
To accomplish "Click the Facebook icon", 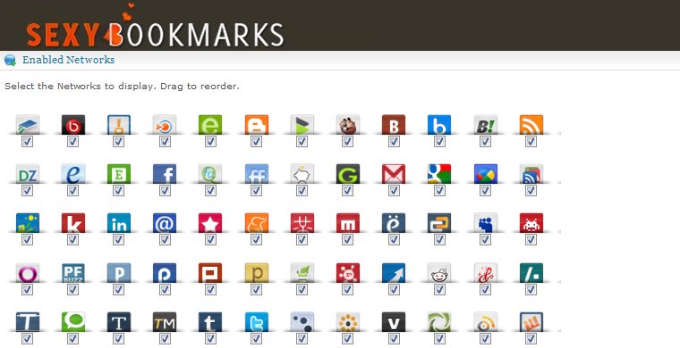I will [165, 174].
